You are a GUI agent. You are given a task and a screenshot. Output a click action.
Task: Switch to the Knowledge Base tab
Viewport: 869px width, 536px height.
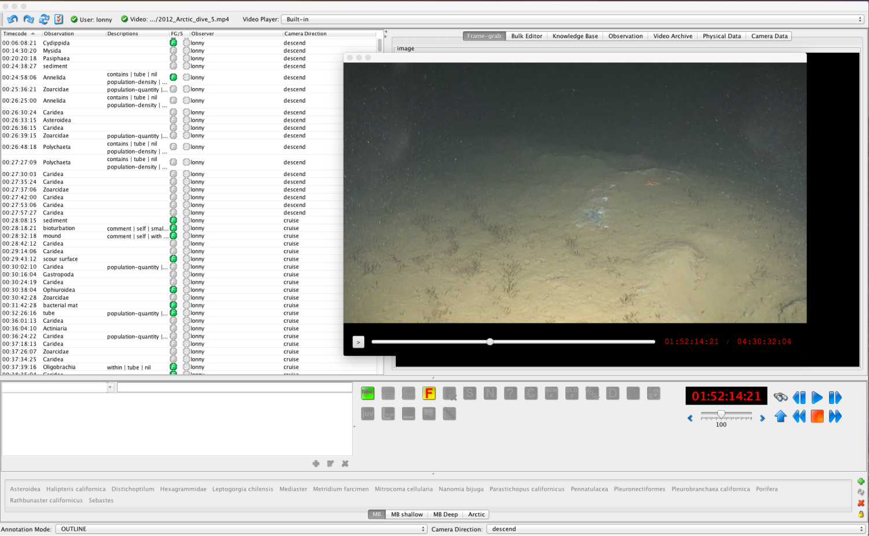(x=575, y=36)
